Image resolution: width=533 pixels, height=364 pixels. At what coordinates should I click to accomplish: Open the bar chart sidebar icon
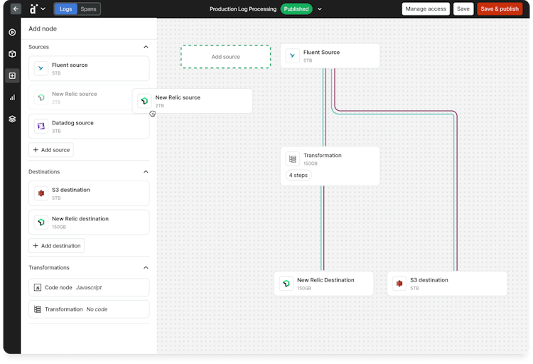12,97
